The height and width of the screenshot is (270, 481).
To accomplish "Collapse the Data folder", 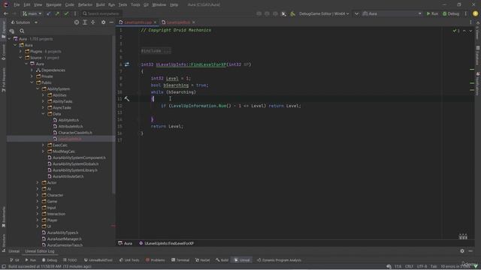I will tap(44, 114).
